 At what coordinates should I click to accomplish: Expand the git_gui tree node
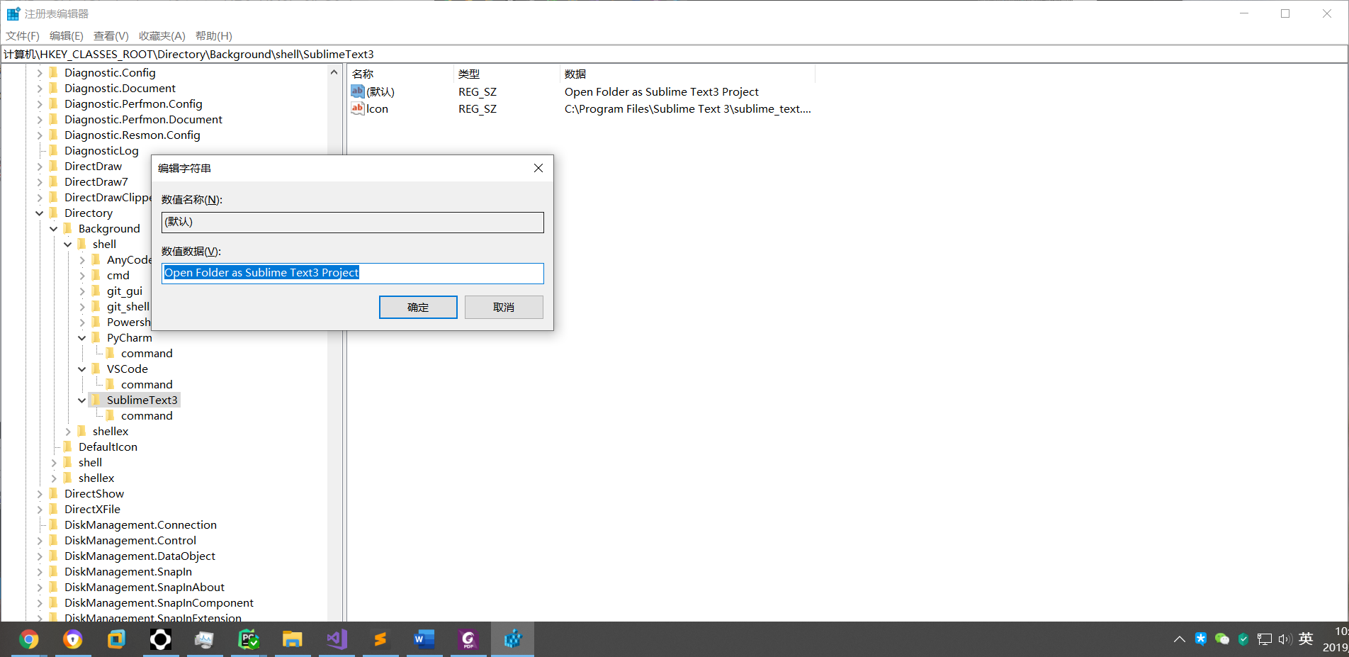[x=82, y=291]
